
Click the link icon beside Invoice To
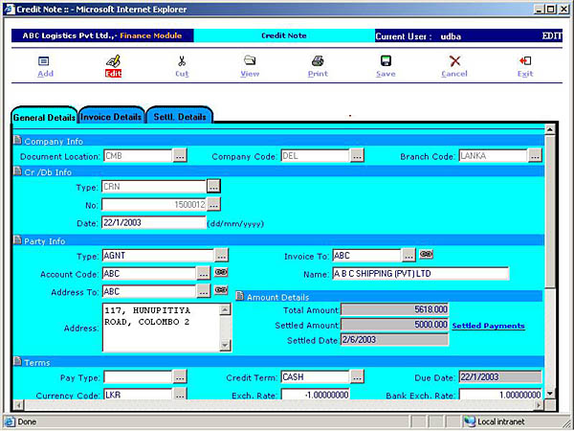[x=427, y=255]
